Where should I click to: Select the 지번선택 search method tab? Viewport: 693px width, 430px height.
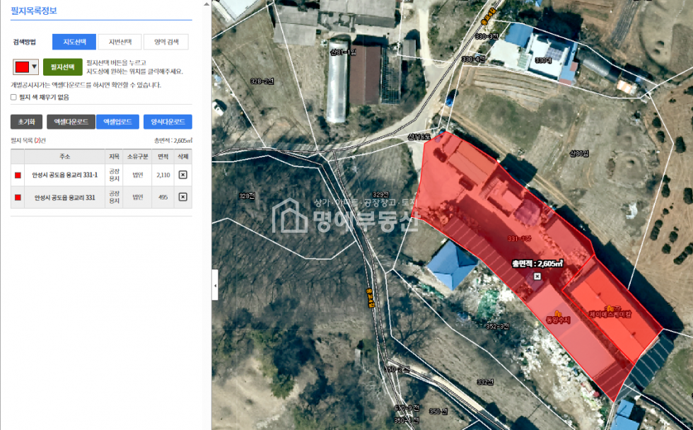120,42
